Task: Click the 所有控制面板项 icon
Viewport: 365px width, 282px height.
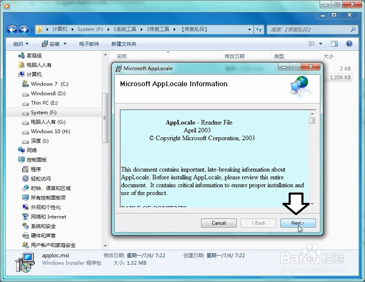Action: 25,197
